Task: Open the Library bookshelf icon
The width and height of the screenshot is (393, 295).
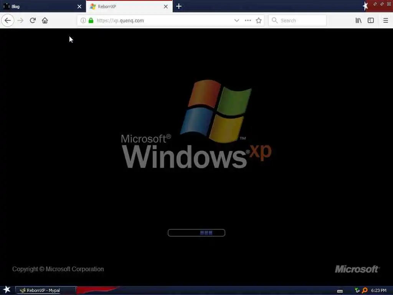Action: [358, 20]
